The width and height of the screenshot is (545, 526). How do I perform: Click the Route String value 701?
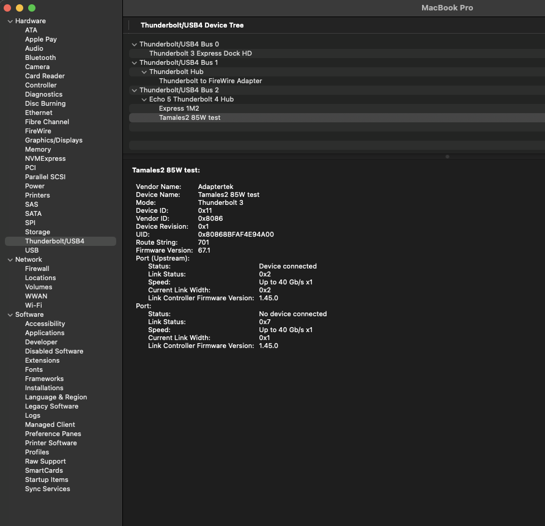(x=203, y=242)
